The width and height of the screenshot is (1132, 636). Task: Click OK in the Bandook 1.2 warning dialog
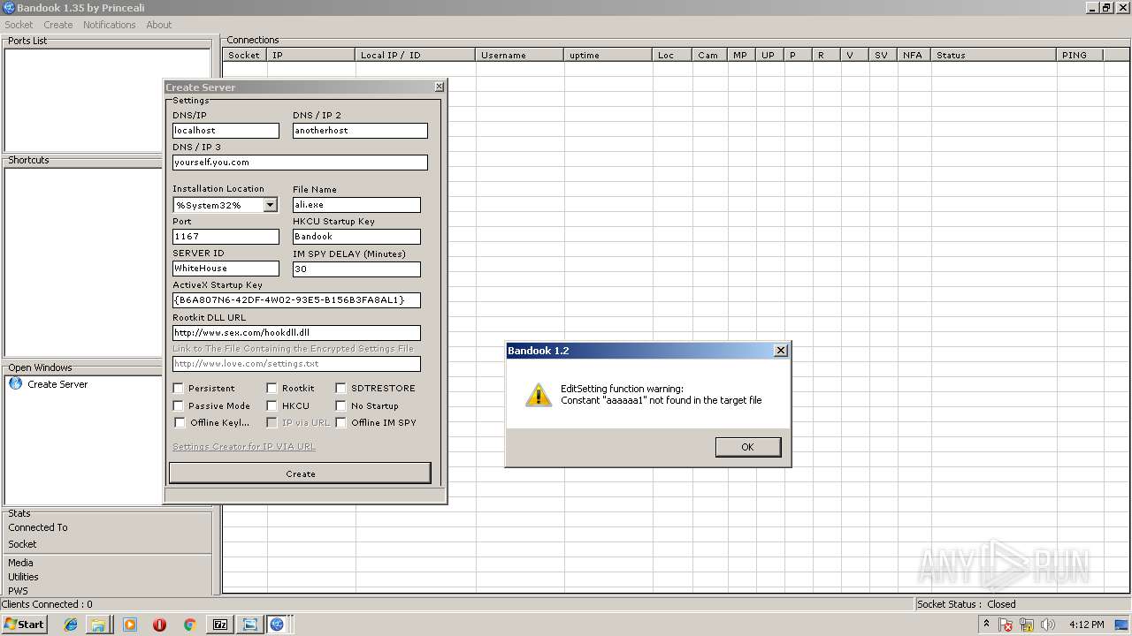[x=747, y=447]
